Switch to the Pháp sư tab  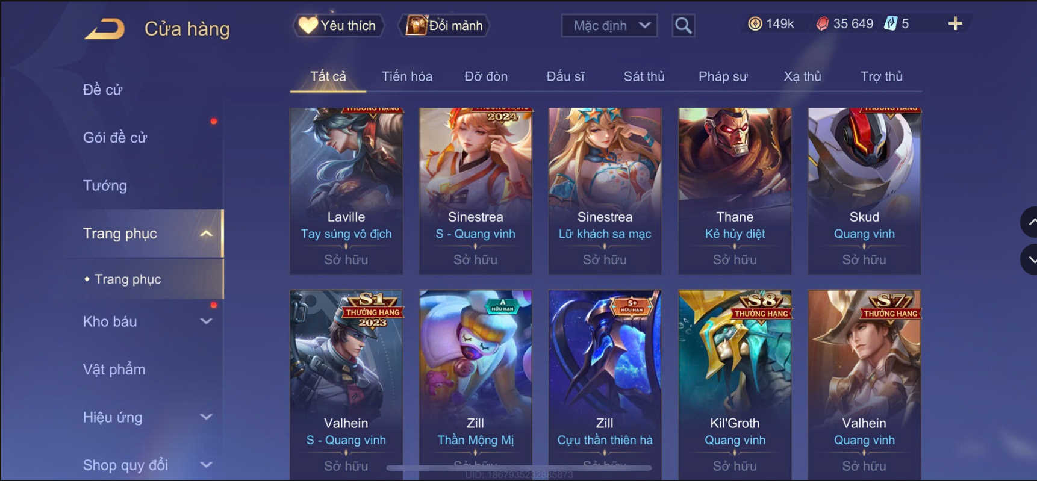click(x=723, y=76)
